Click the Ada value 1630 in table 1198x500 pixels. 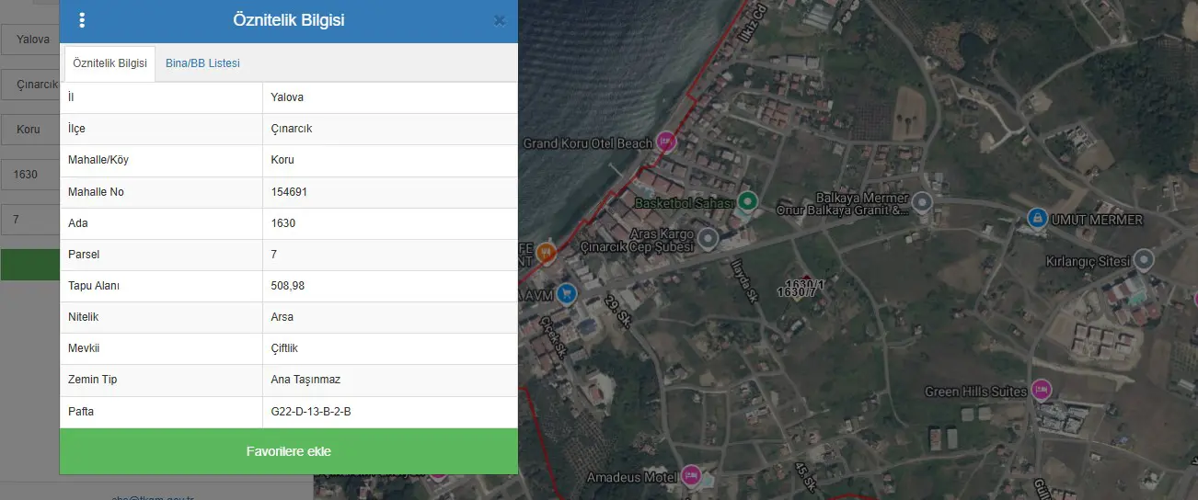[283, 223]
